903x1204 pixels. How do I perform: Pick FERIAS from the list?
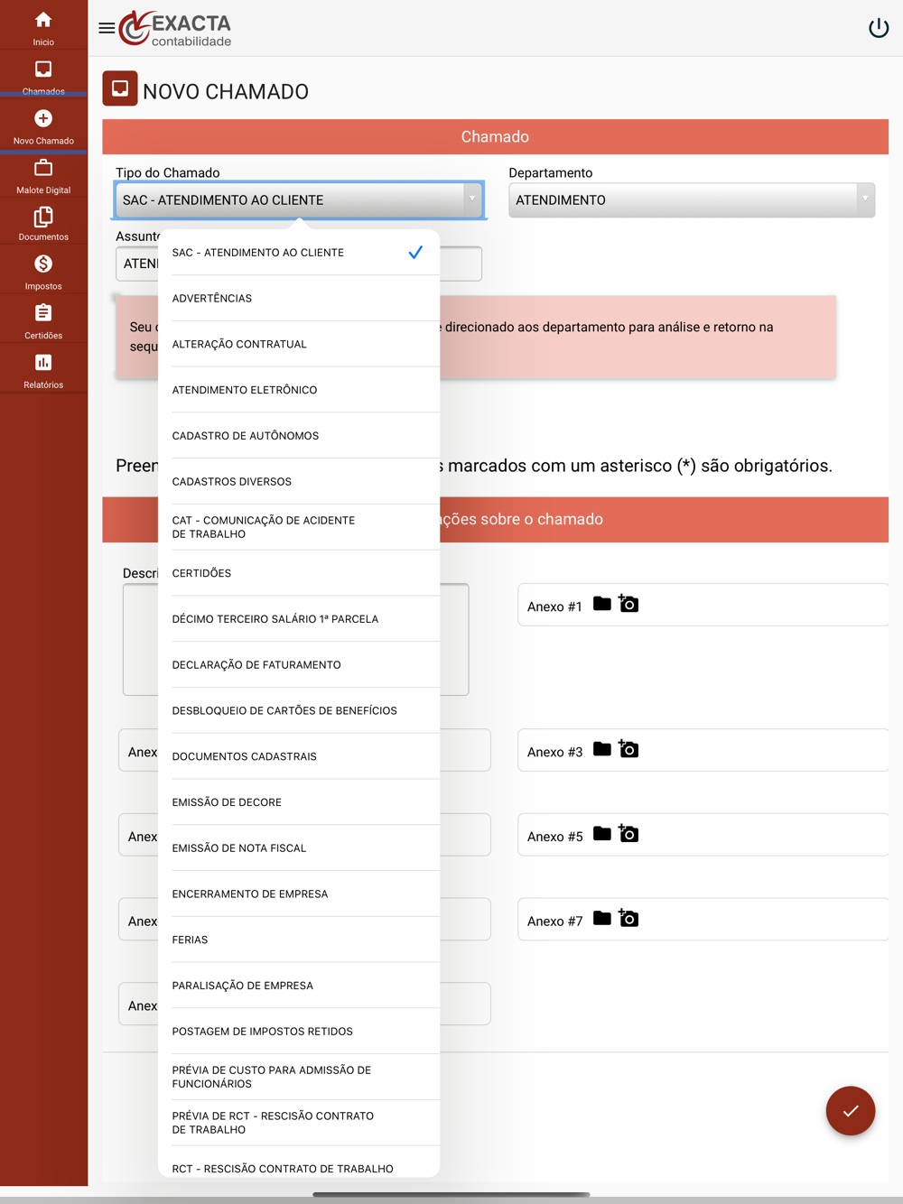click(x=299, y=940)
